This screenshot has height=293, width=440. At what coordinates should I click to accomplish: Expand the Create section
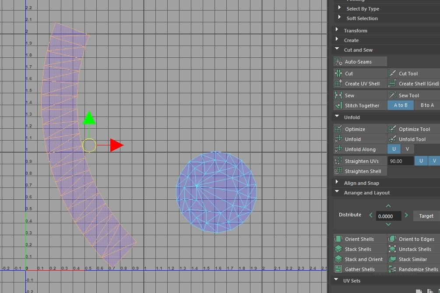coord(337,39)
